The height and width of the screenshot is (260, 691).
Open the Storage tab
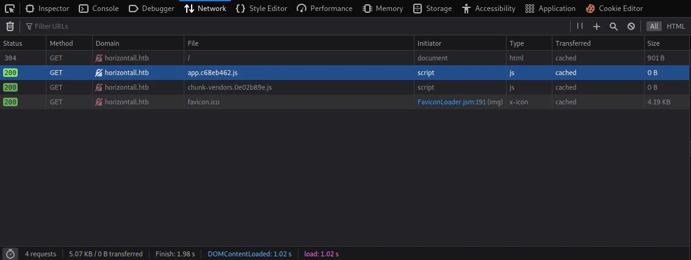432,9
